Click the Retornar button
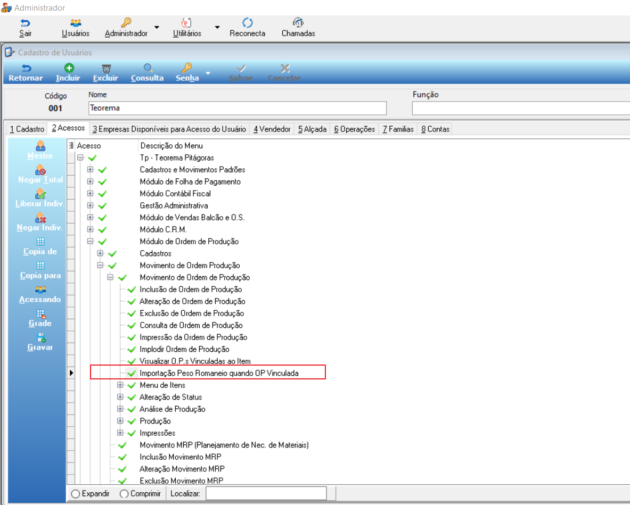The height and width of the screenshot is (505, 630). (x=26, y=73)
